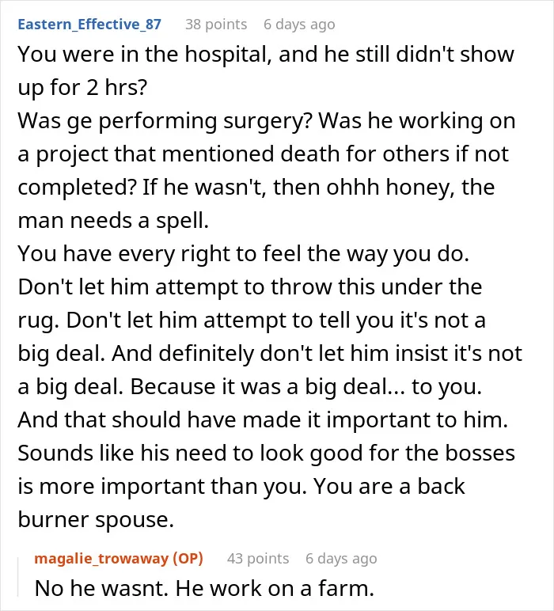
Task: Click the 43 points score on reply
Action: tap(258, 559)
